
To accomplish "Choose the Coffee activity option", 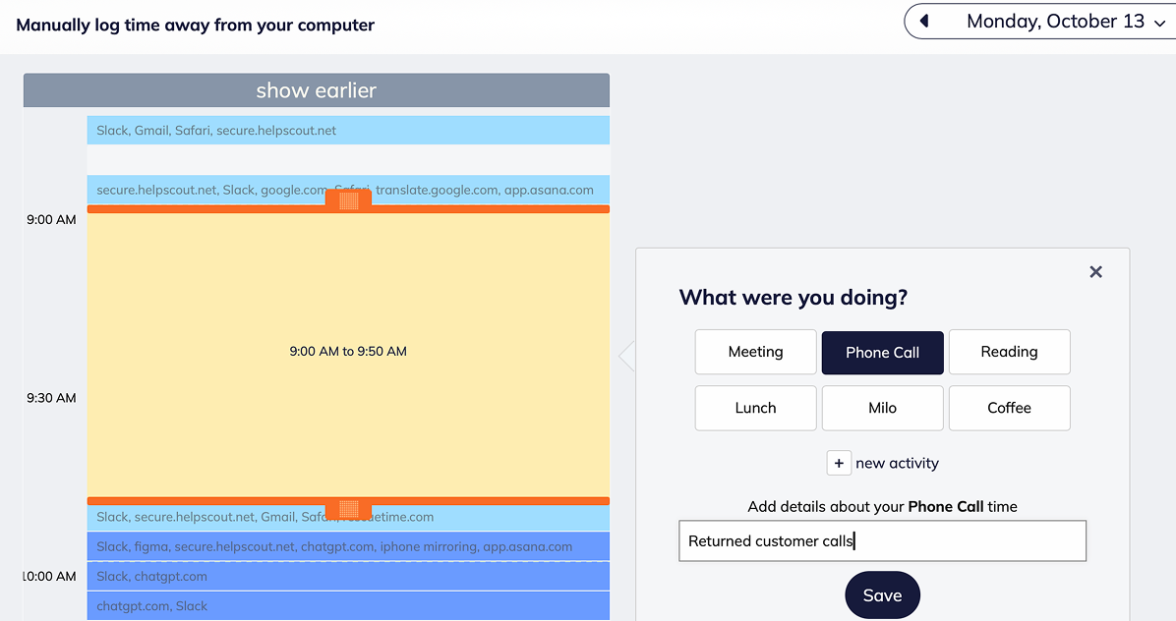I will [1009, 408].
